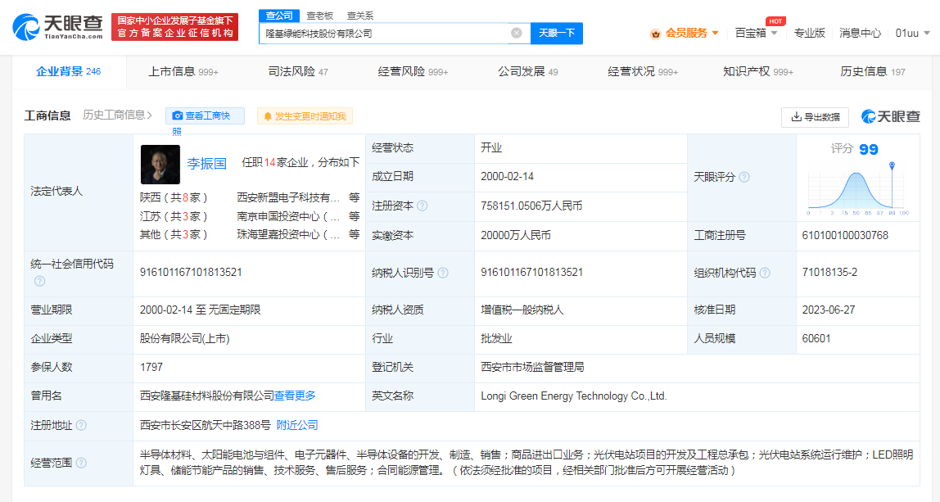Expand the 百宝箱 dropdown

point(756,33)
